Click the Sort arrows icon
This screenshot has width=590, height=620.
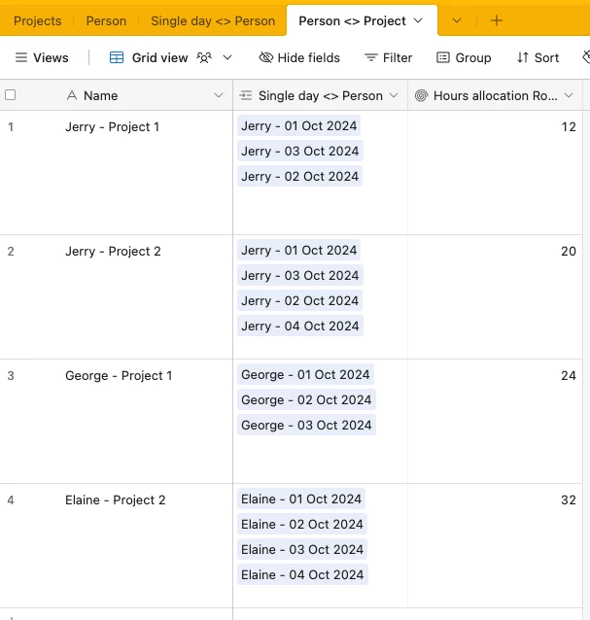[523, 57]
